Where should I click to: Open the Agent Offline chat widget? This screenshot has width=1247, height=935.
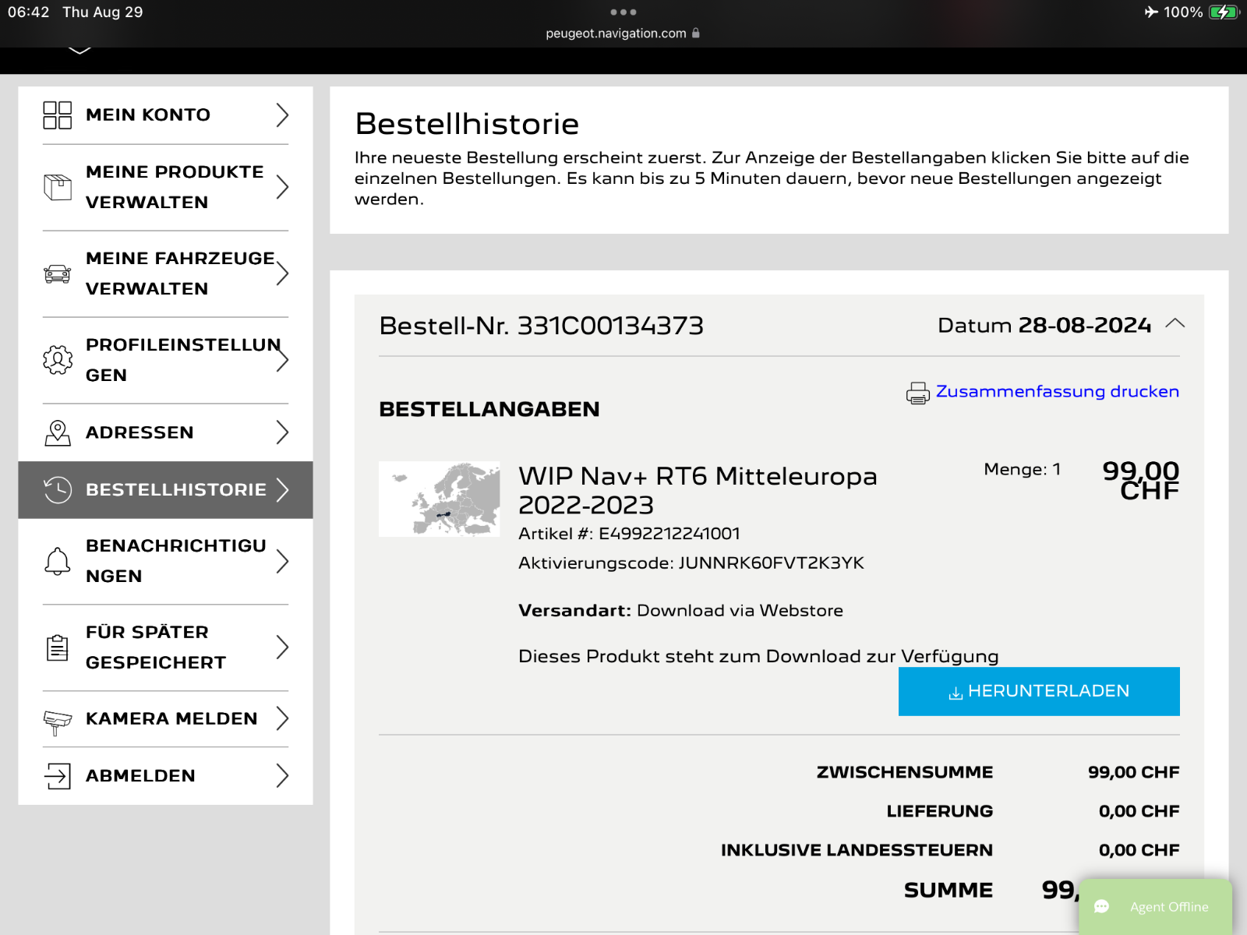point(1156,906)
